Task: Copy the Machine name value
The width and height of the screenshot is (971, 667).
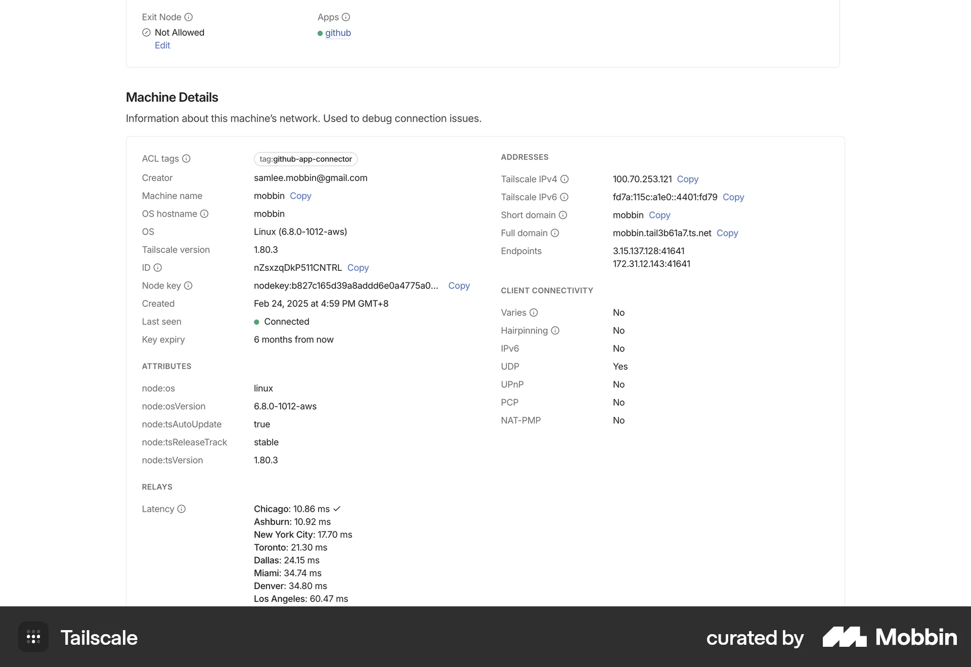Action: (300, 196)
